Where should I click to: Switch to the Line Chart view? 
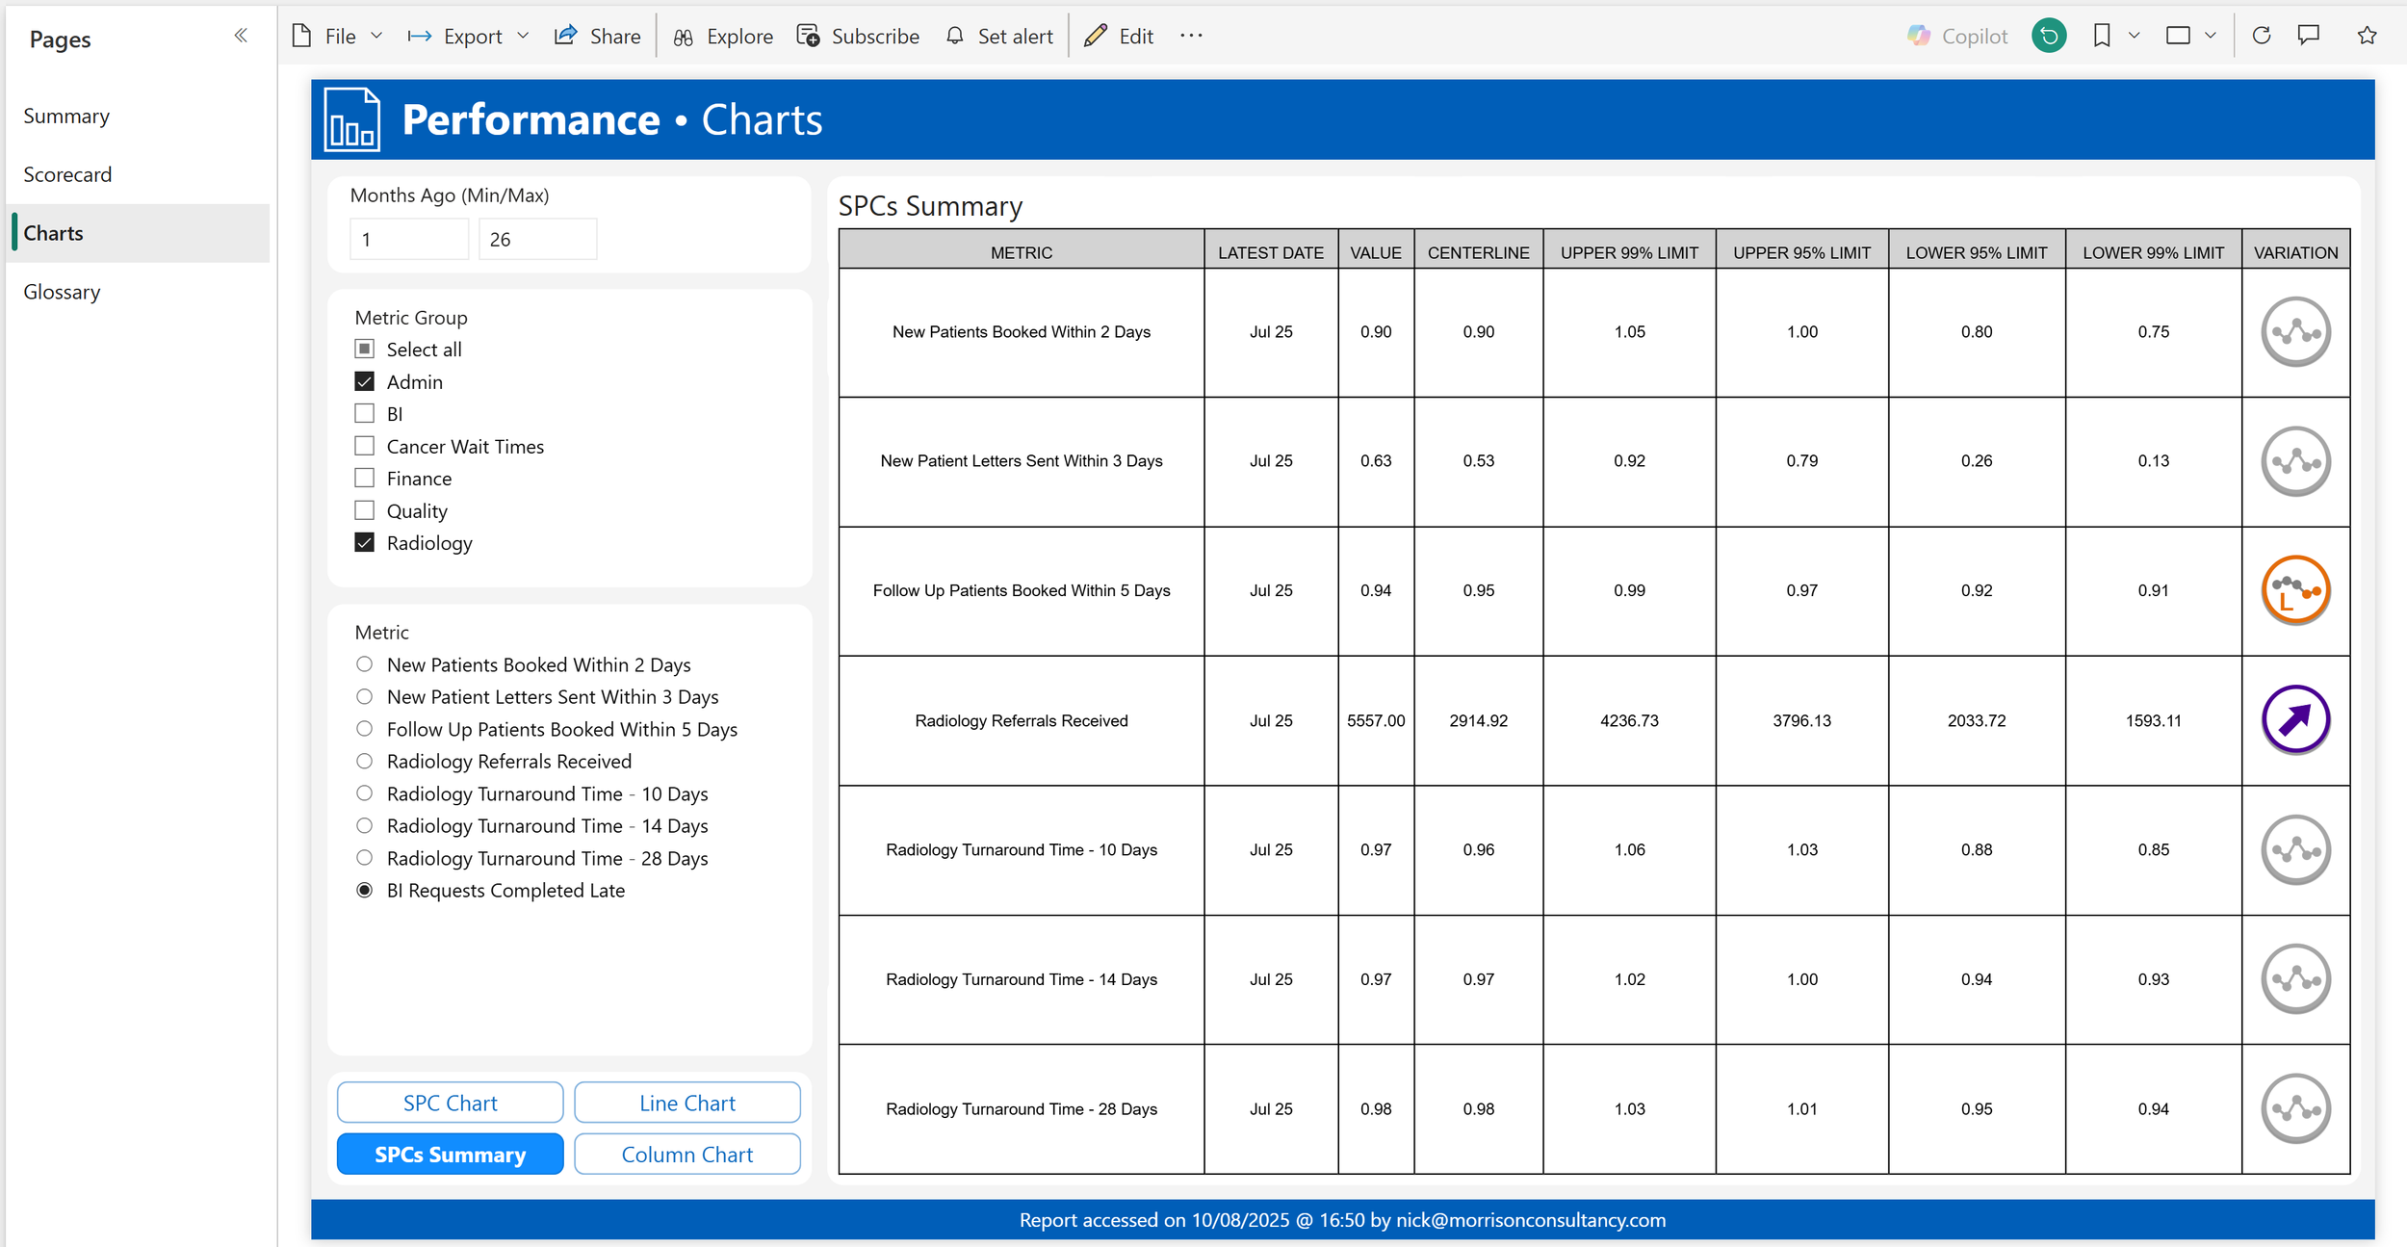[686, 1103]
